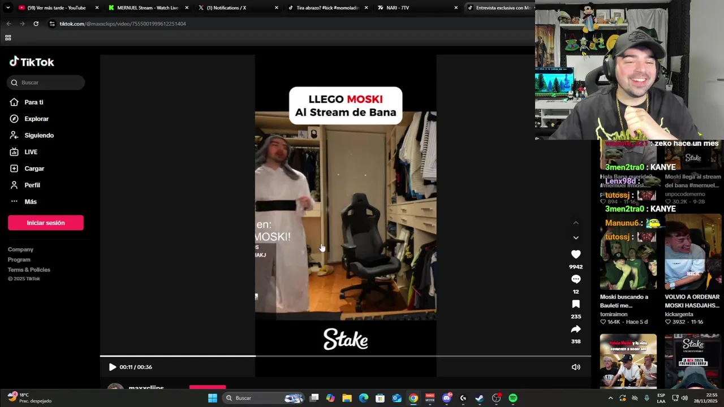Open the tomiraimon creator name
Image resolution: width=724 pixels, height=407 pixels.
coord(614,314)
